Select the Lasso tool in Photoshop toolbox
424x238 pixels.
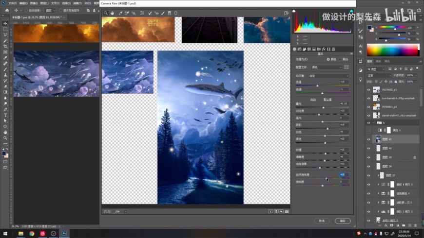[5, 35]
